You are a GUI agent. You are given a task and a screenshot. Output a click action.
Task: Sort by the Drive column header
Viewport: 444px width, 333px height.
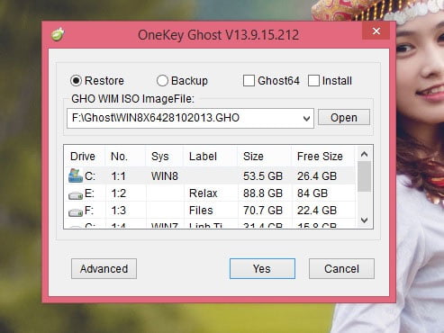(85, 157)
